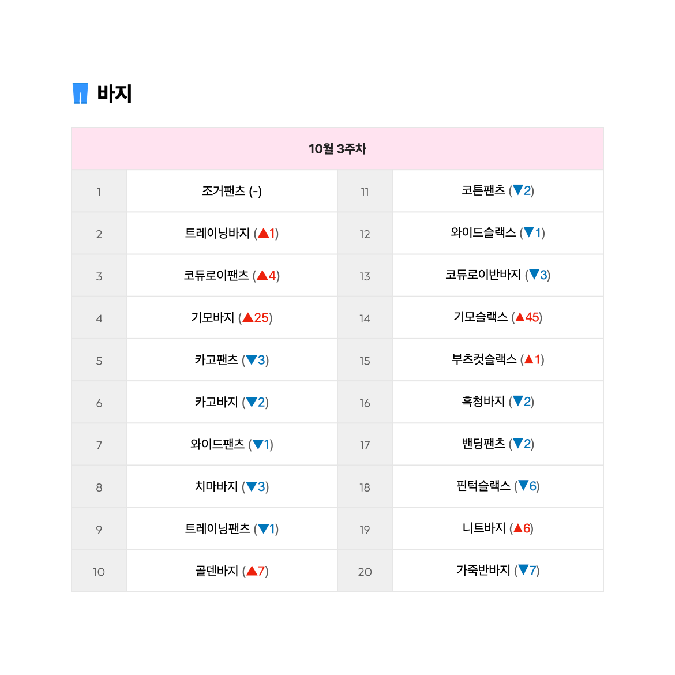Screen dimensions: 675x675
Task: Select the 10월 3주차 header cell
Action: (x=337, y=149)
